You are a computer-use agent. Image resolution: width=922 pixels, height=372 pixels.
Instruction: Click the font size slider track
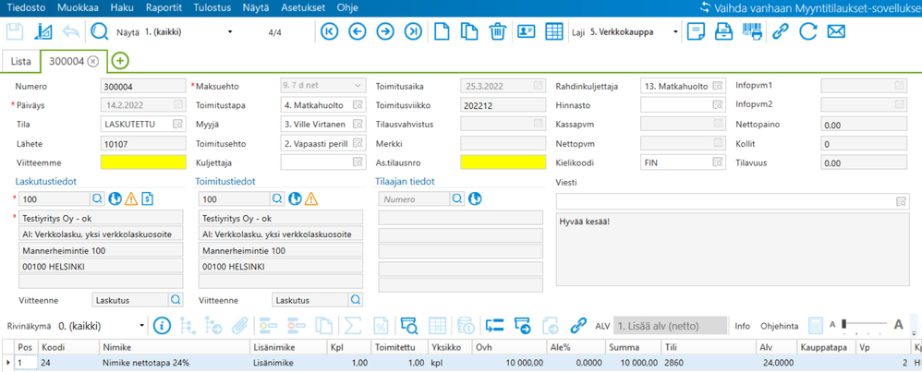coord(867,325)
